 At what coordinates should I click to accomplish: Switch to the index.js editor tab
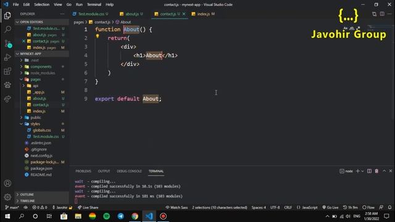point(203,14)
